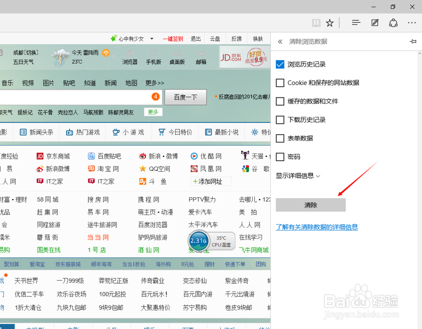The height and width of the screenshot is (329, 422).
Task: Open the 桌面版 desktop version icon
Action: tap(177, 57)
